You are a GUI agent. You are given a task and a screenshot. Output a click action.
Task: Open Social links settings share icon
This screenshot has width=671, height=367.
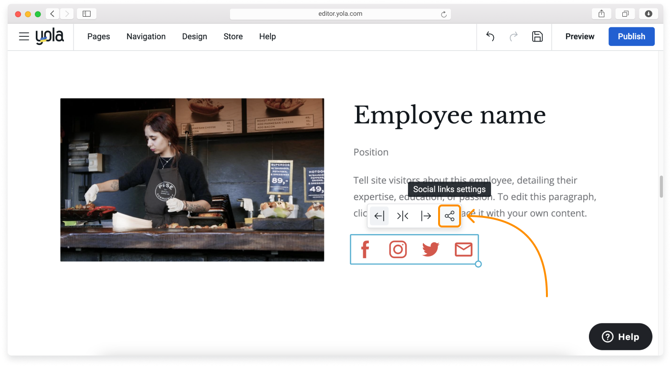[450, 216]
